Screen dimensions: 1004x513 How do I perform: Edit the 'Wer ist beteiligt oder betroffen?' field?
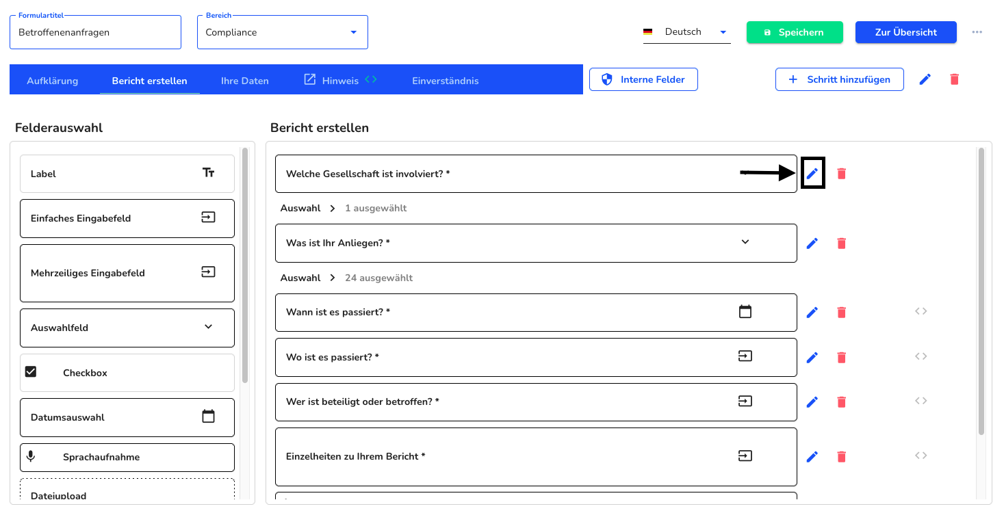click(x=812, y=402)
